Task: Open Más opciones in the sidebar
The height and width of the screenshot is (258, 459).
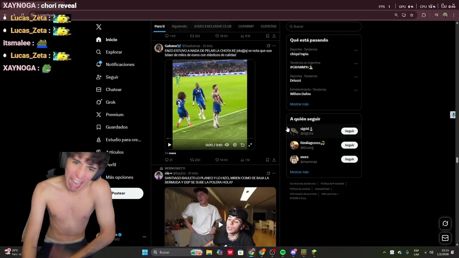Action: pyautogui.click(x=119, y=177)
